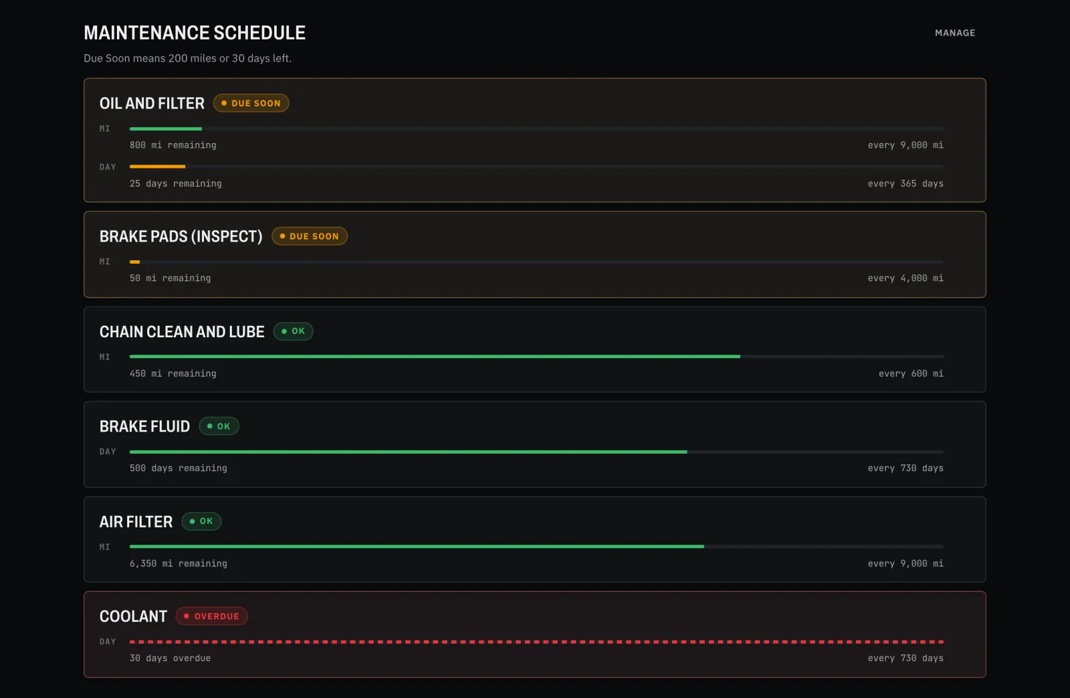Click the dashed red Coolant overdue bar
Image resolution: width=1070 pixels, height=698 pixels.
536,642
